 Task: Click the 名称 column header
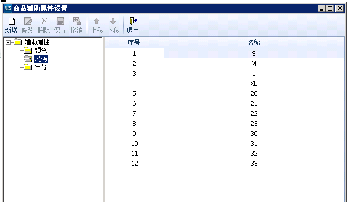click(254, 43)
